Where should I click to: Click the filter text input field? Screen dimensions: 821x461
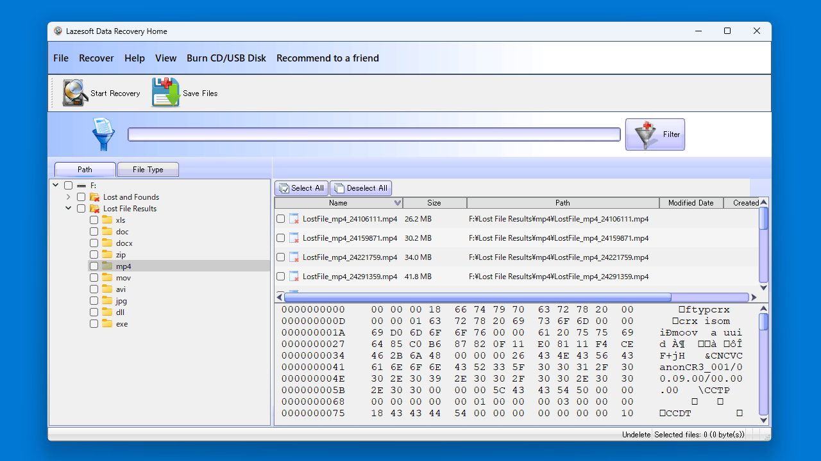(374, 134)
